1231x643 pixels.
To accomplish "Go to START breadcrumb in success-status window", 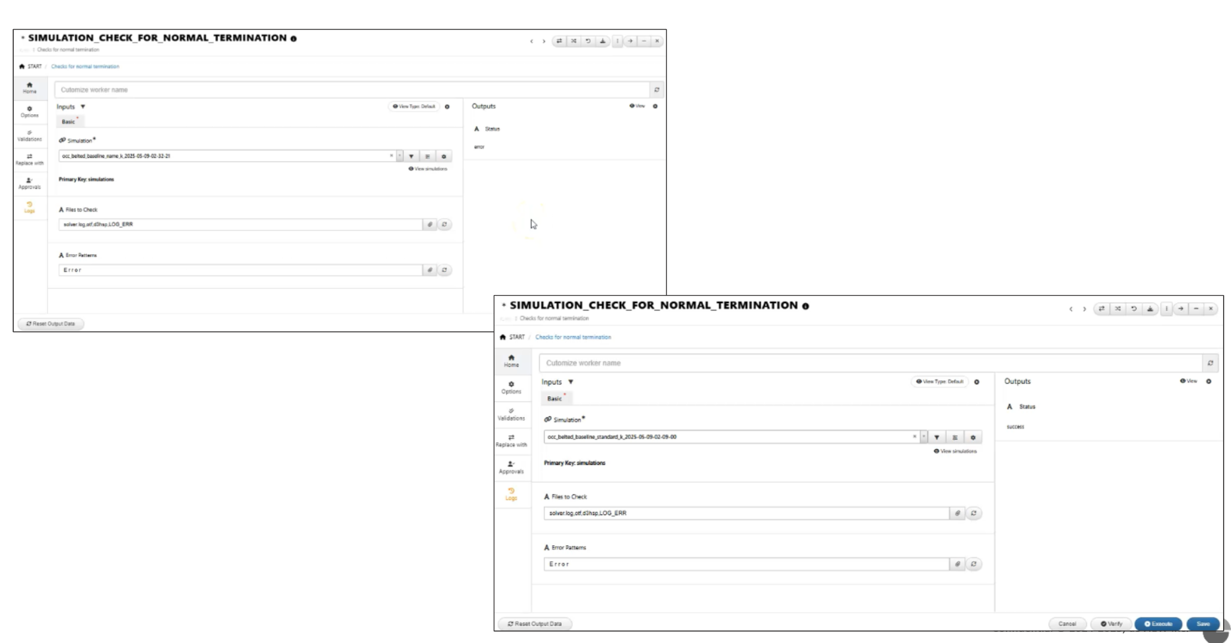I will (513, 337).
